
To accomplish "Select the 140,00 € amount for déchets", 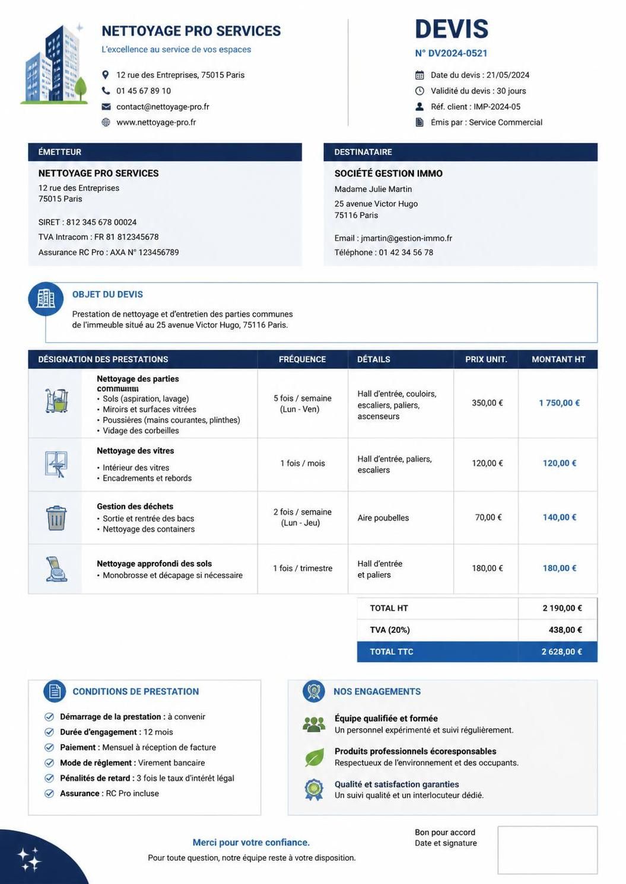I will click(560, 518).
